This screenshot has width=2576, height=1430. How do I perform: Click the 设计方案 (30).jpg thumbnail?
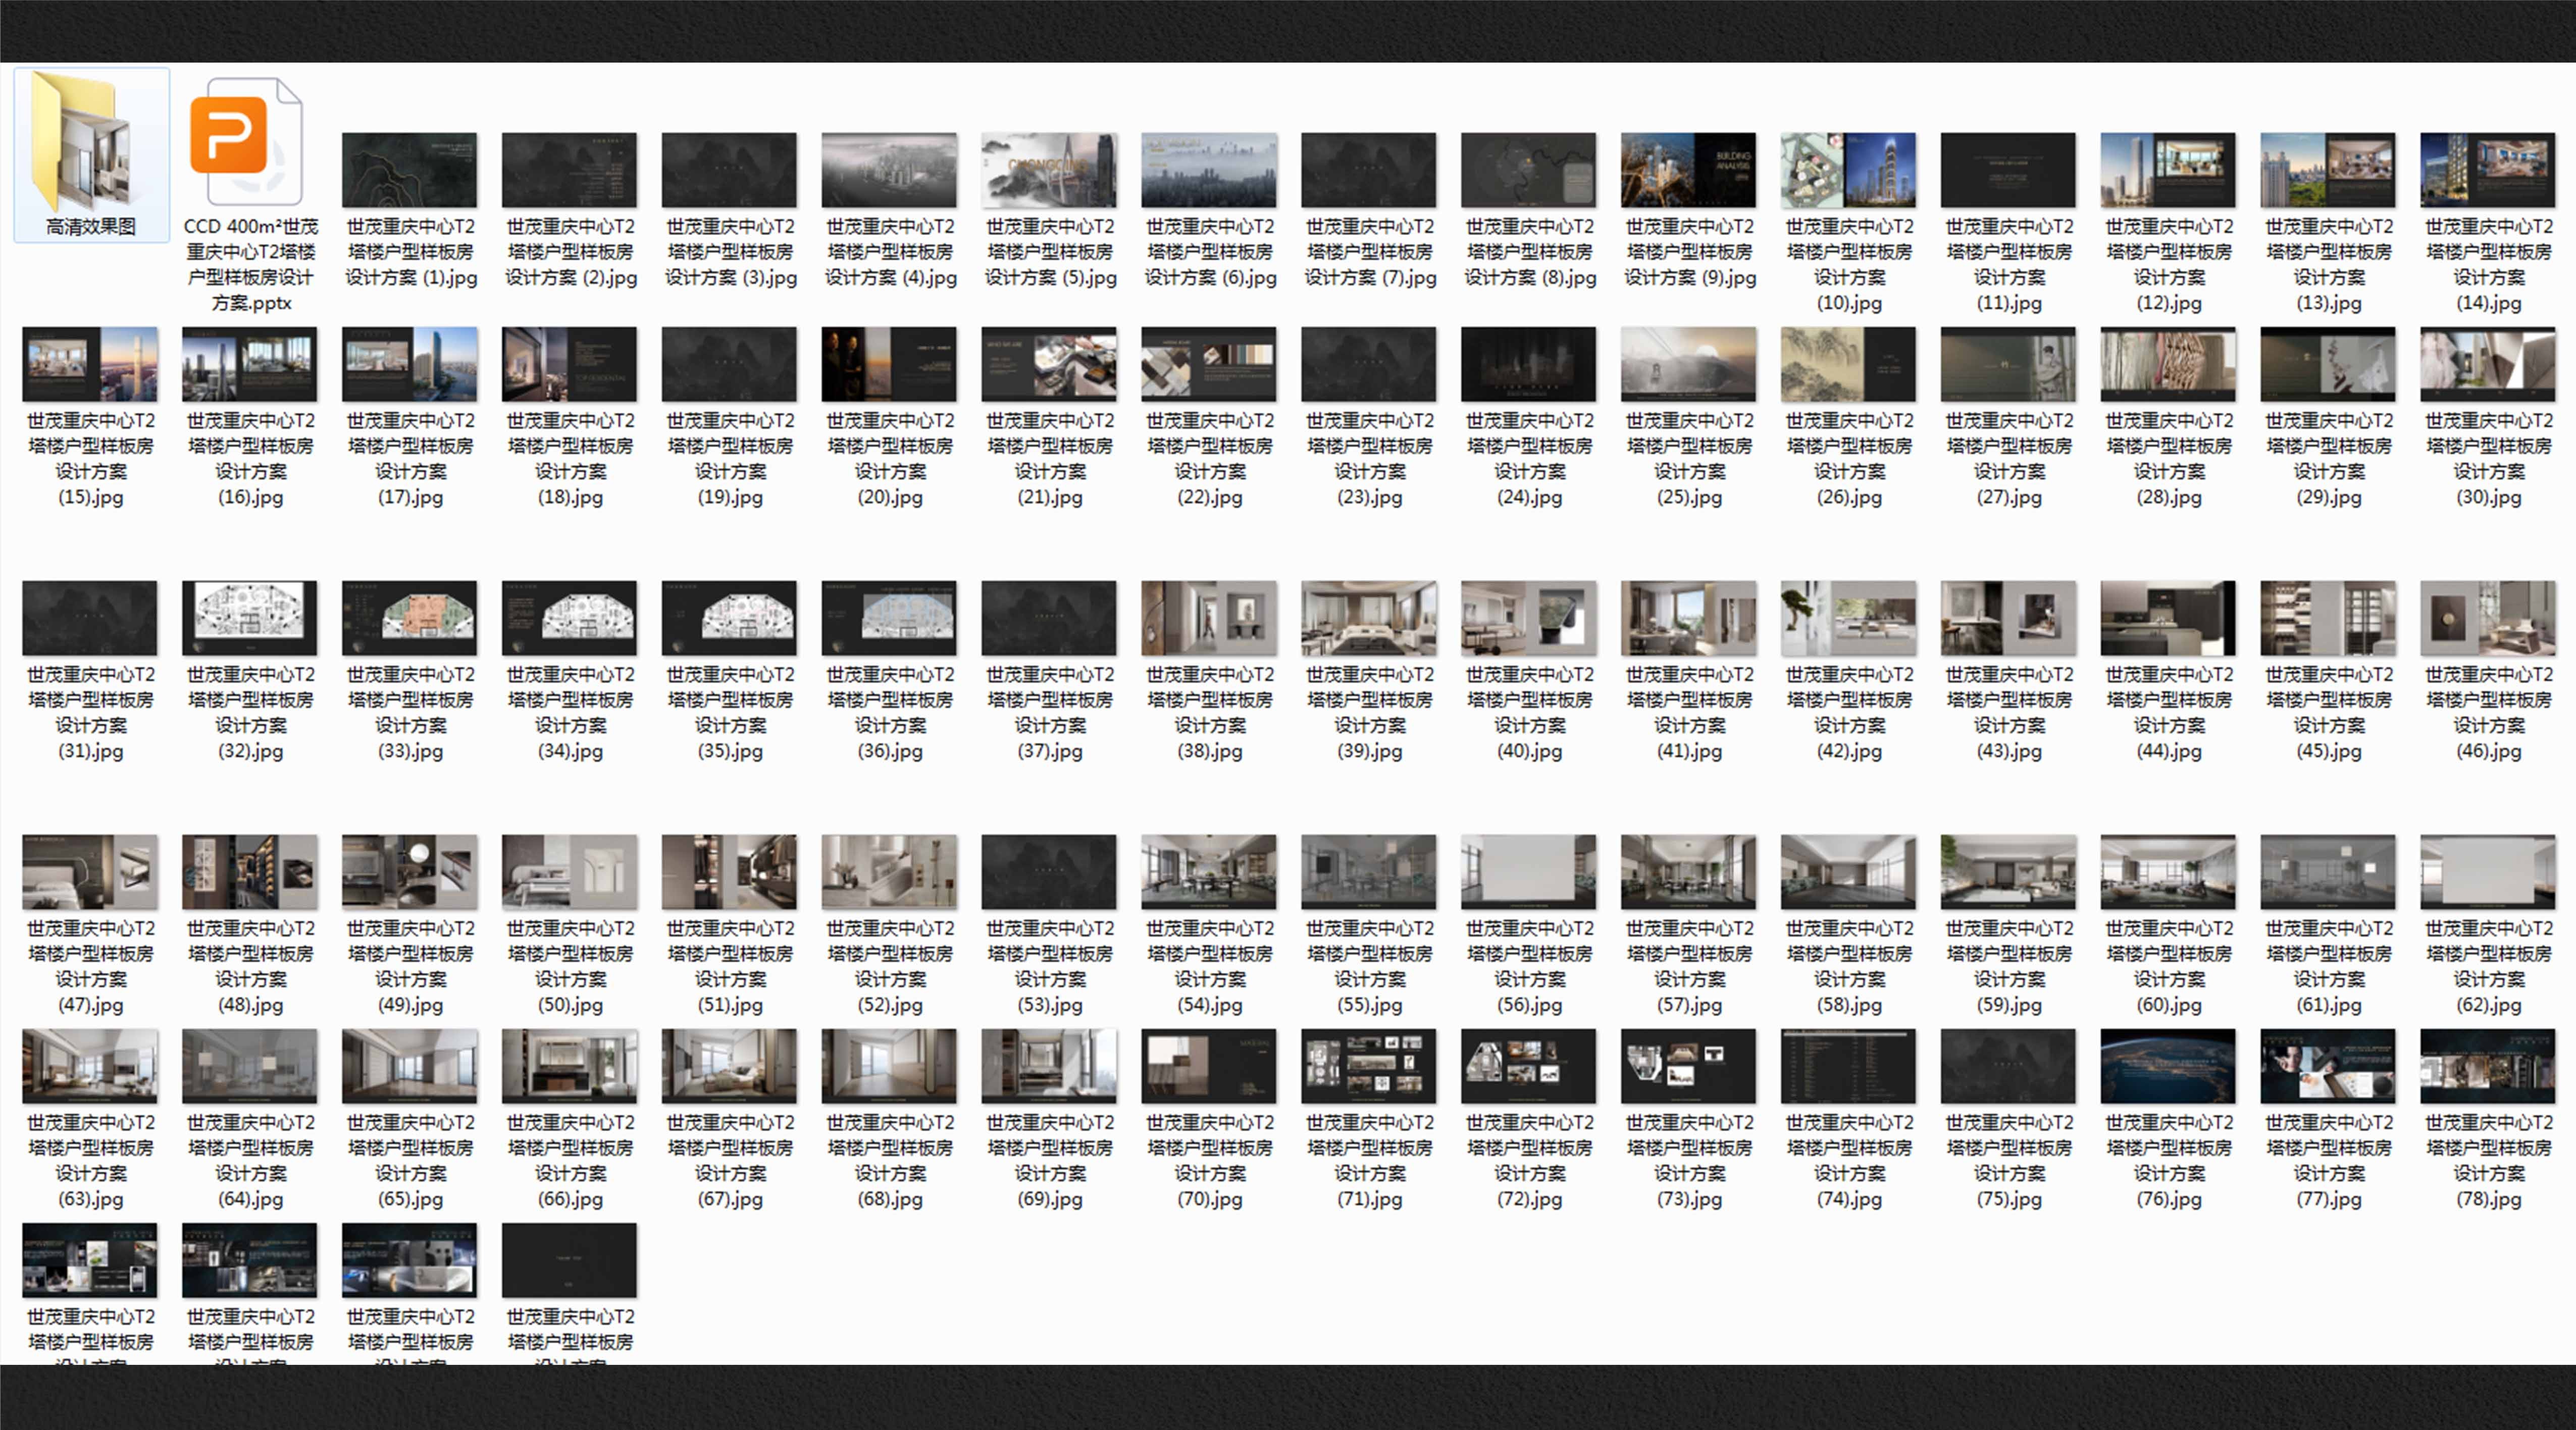click(x=2487, y=364)
